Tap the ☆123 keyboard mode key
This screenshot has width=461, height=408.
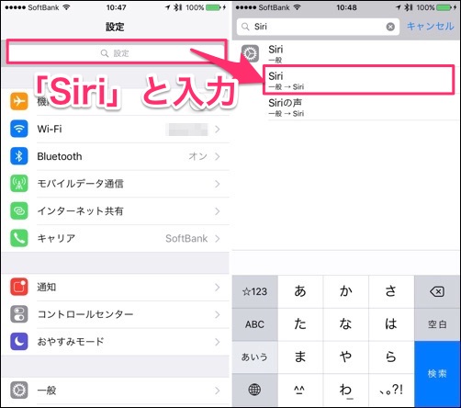[x=254, y=291]
